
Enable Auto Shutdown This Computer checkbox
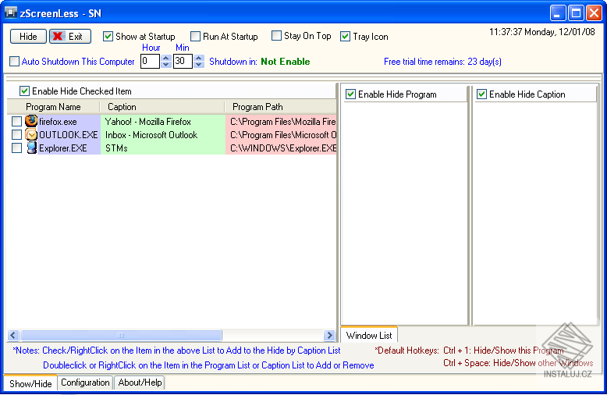point(14,61)
